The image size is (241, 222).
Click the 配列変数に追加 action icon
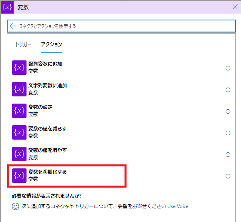19,68
